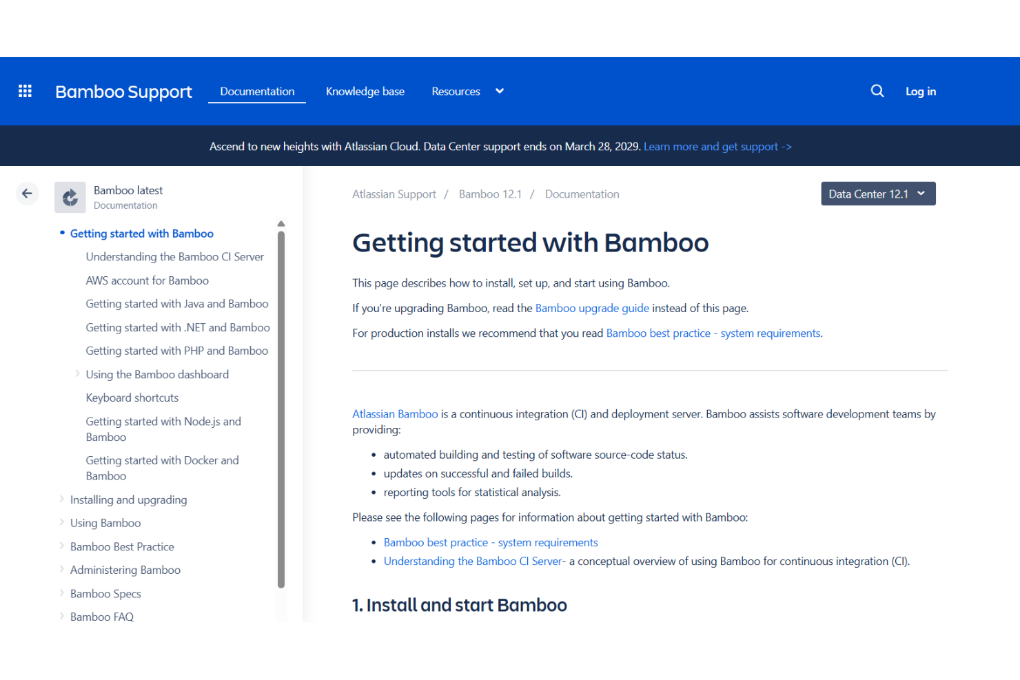This screenshot has width=1020, height=680.
Task: Select the Documentation tab
Action: pyautogui.click(x=257, y=91)
